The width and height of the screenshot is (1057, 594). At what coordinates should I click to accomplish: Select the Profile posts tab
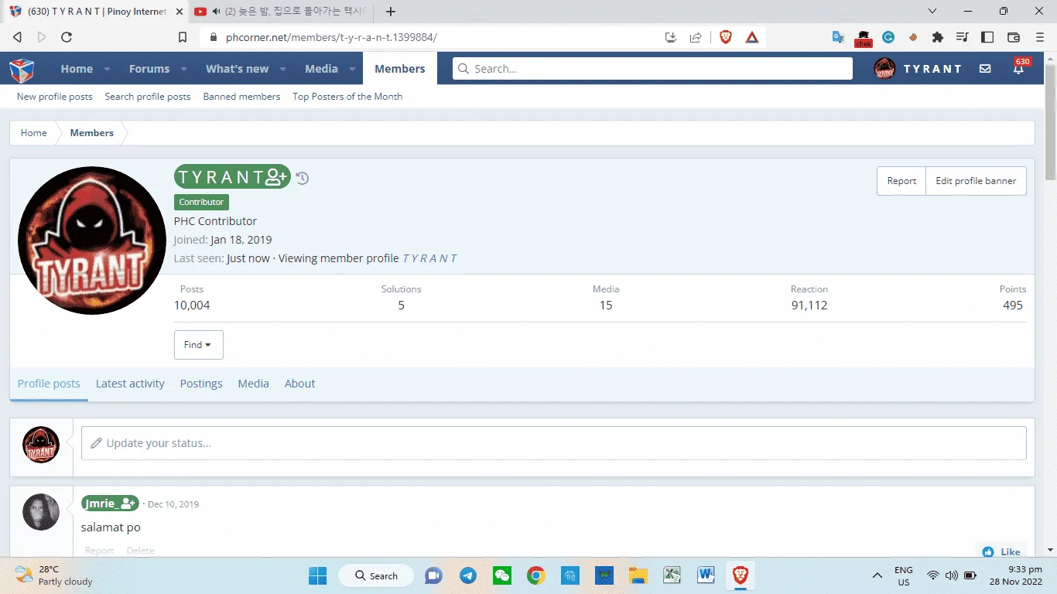pyautogui.click(x=49, y=384)
